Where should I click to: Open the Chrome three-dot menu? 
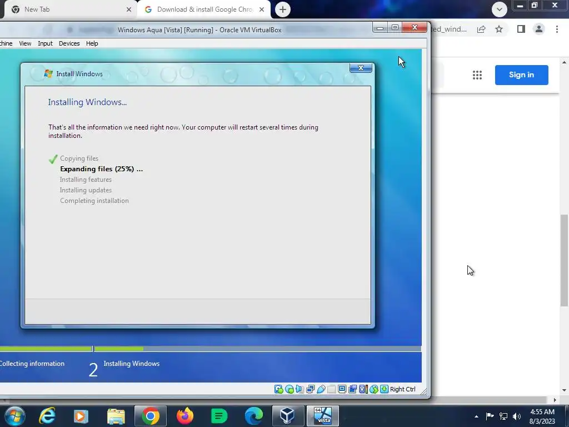point(557,29)
